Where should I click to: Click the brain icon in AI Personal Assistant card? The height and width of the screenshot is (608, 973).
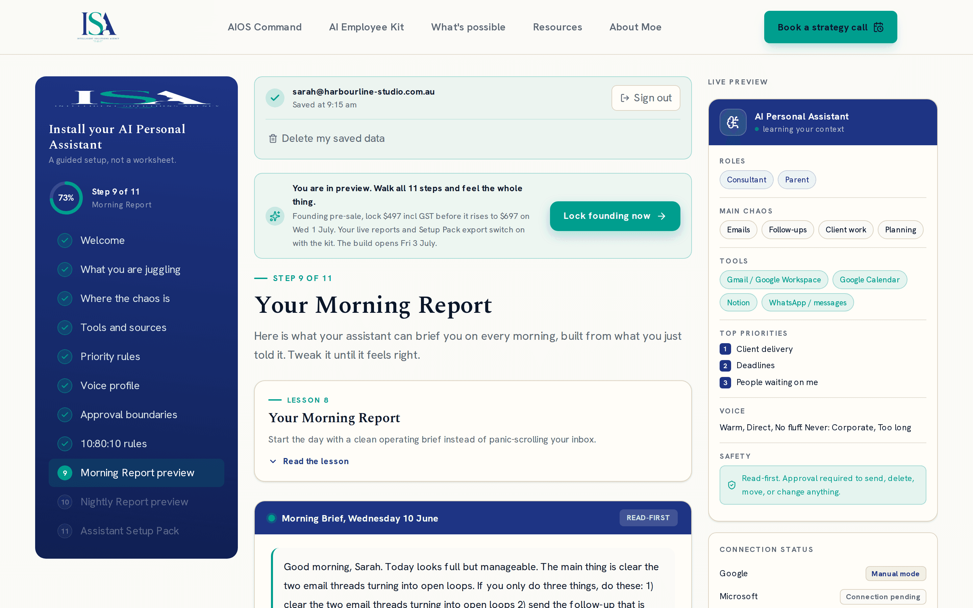click(732, 122)
